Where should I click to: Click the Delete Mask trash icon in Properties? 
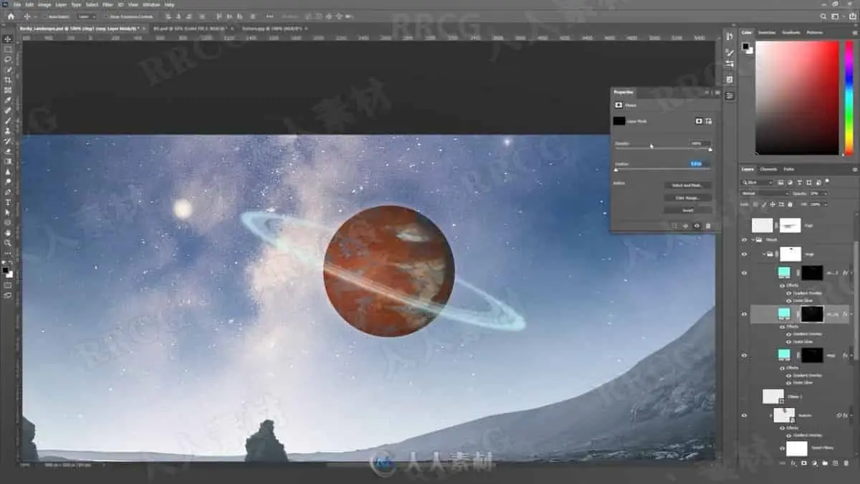click(x=707, y=226)
